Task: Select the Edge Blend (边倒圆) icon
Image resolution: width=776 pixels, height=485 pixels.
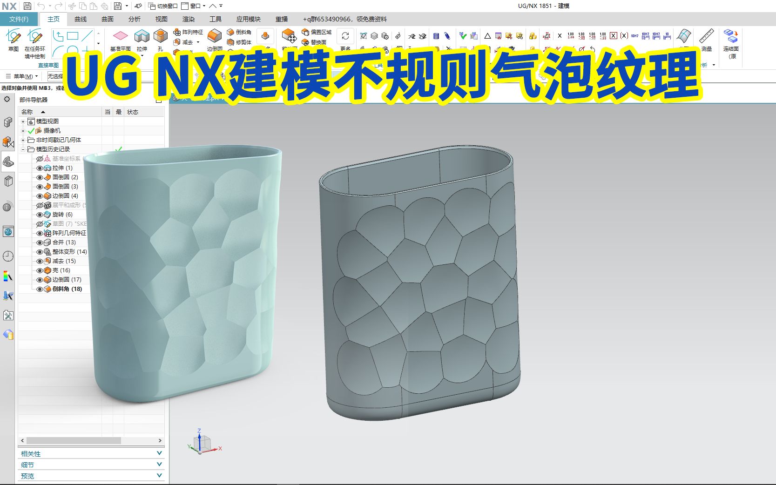Action: click(x=215, y=36)
